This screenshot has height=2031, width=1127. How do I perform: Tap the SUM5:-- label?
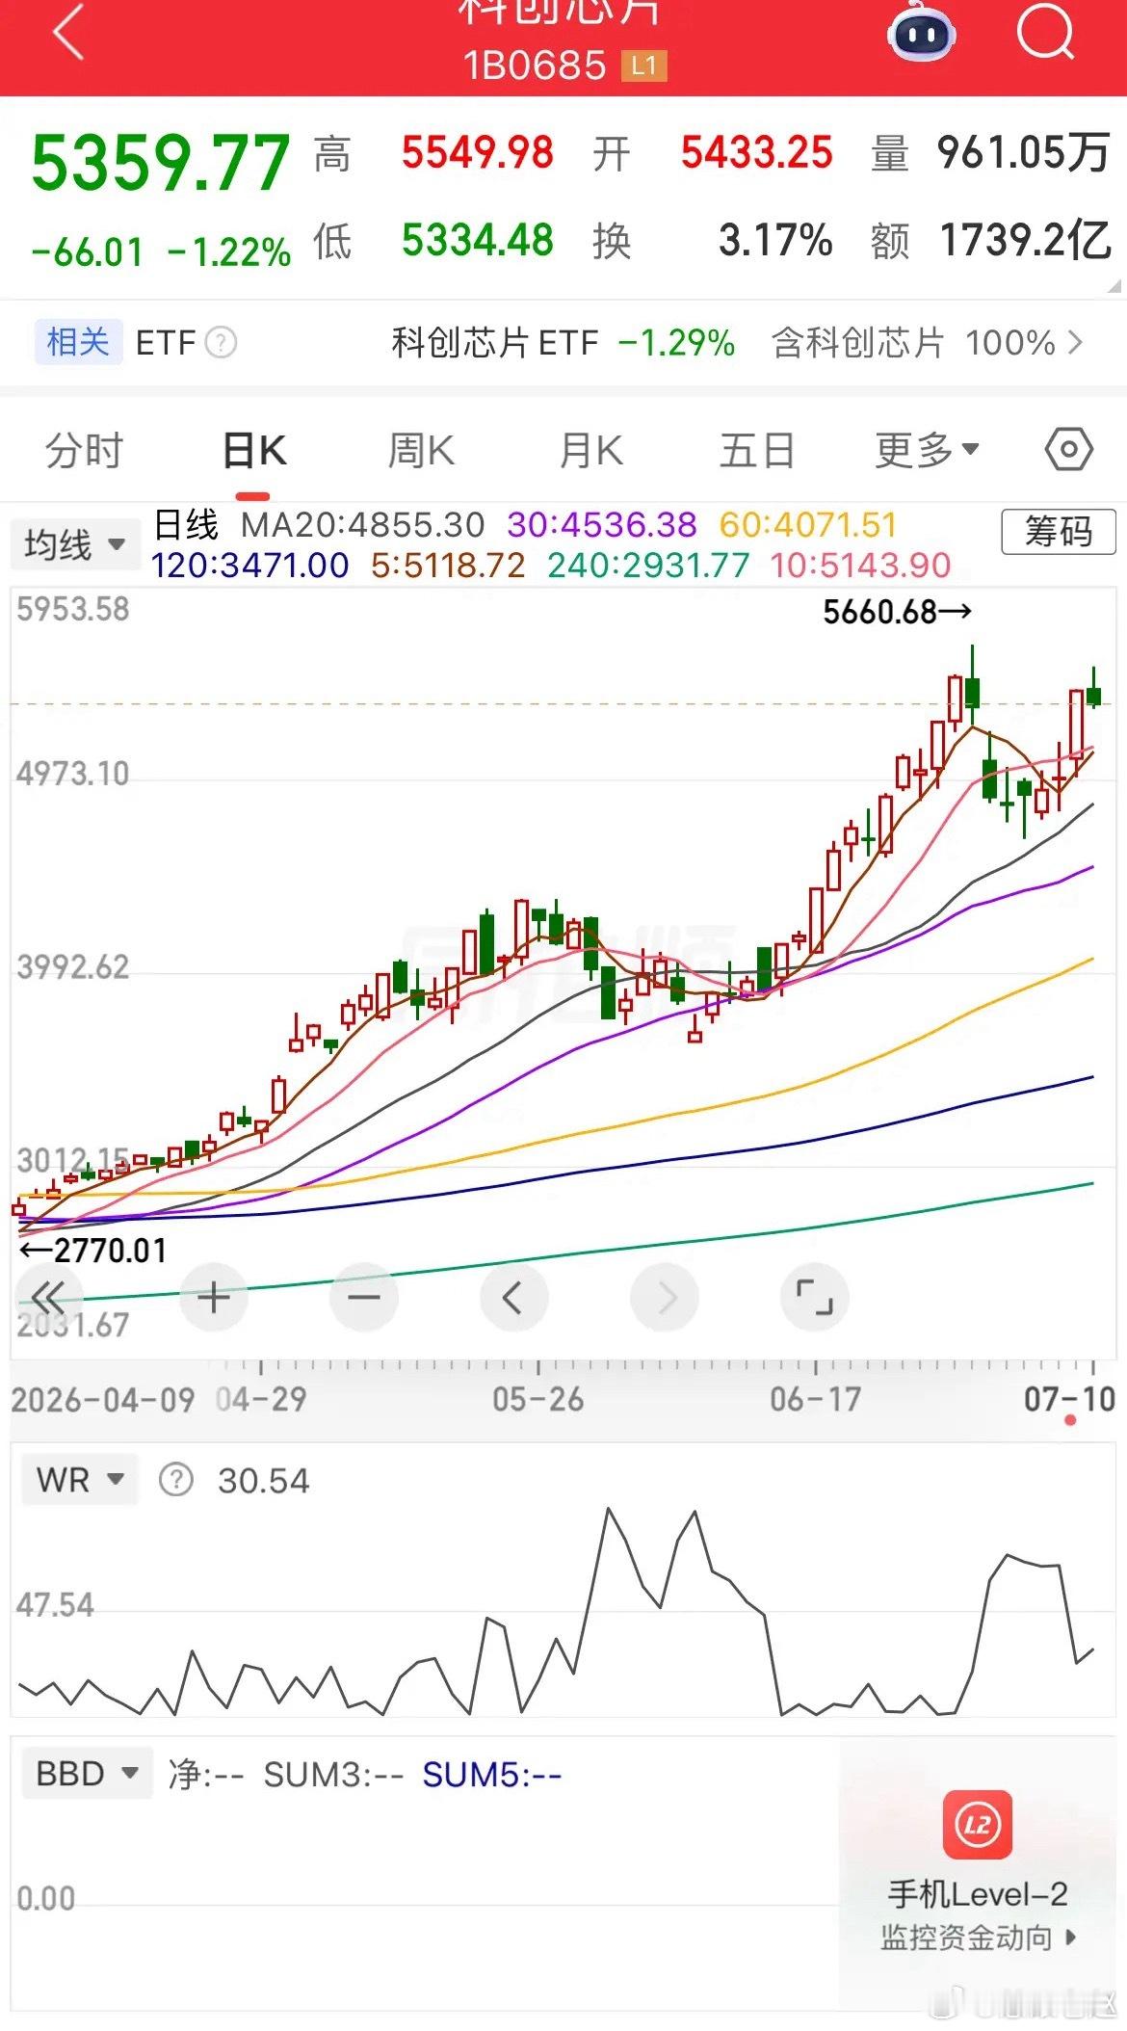[x=492, y=1774]
